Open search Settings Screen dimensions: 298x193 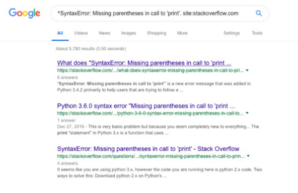pos(231,33)
